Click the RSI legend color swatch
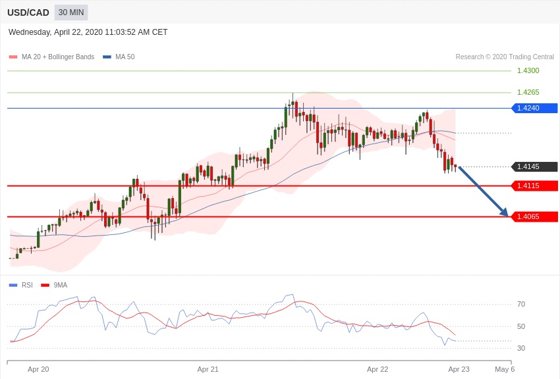560x379 pixels. point(13,285)
